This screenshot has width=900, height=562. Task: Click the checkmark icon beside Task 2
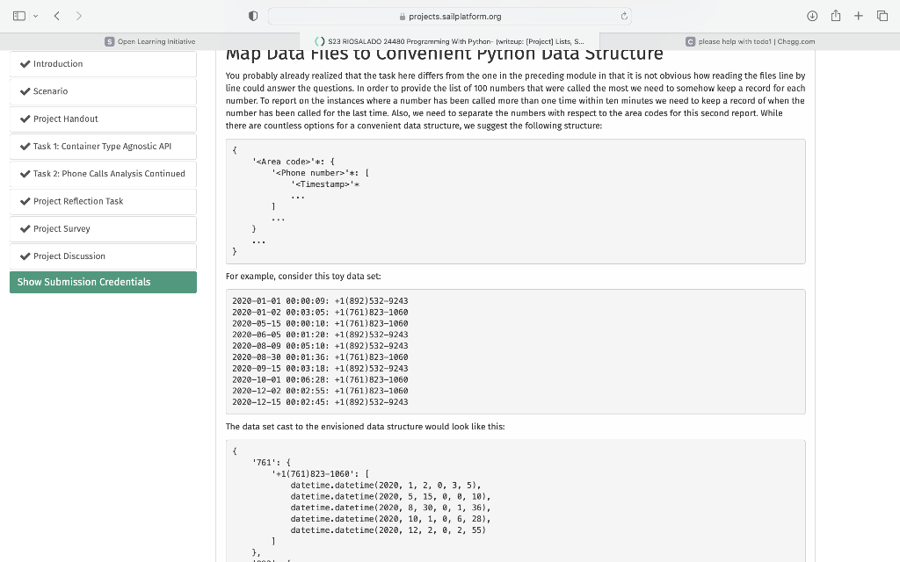tap(25, 174)
